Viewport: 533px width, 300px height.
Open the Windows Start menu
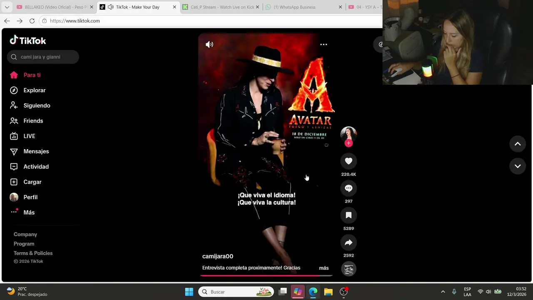(189, 292)
